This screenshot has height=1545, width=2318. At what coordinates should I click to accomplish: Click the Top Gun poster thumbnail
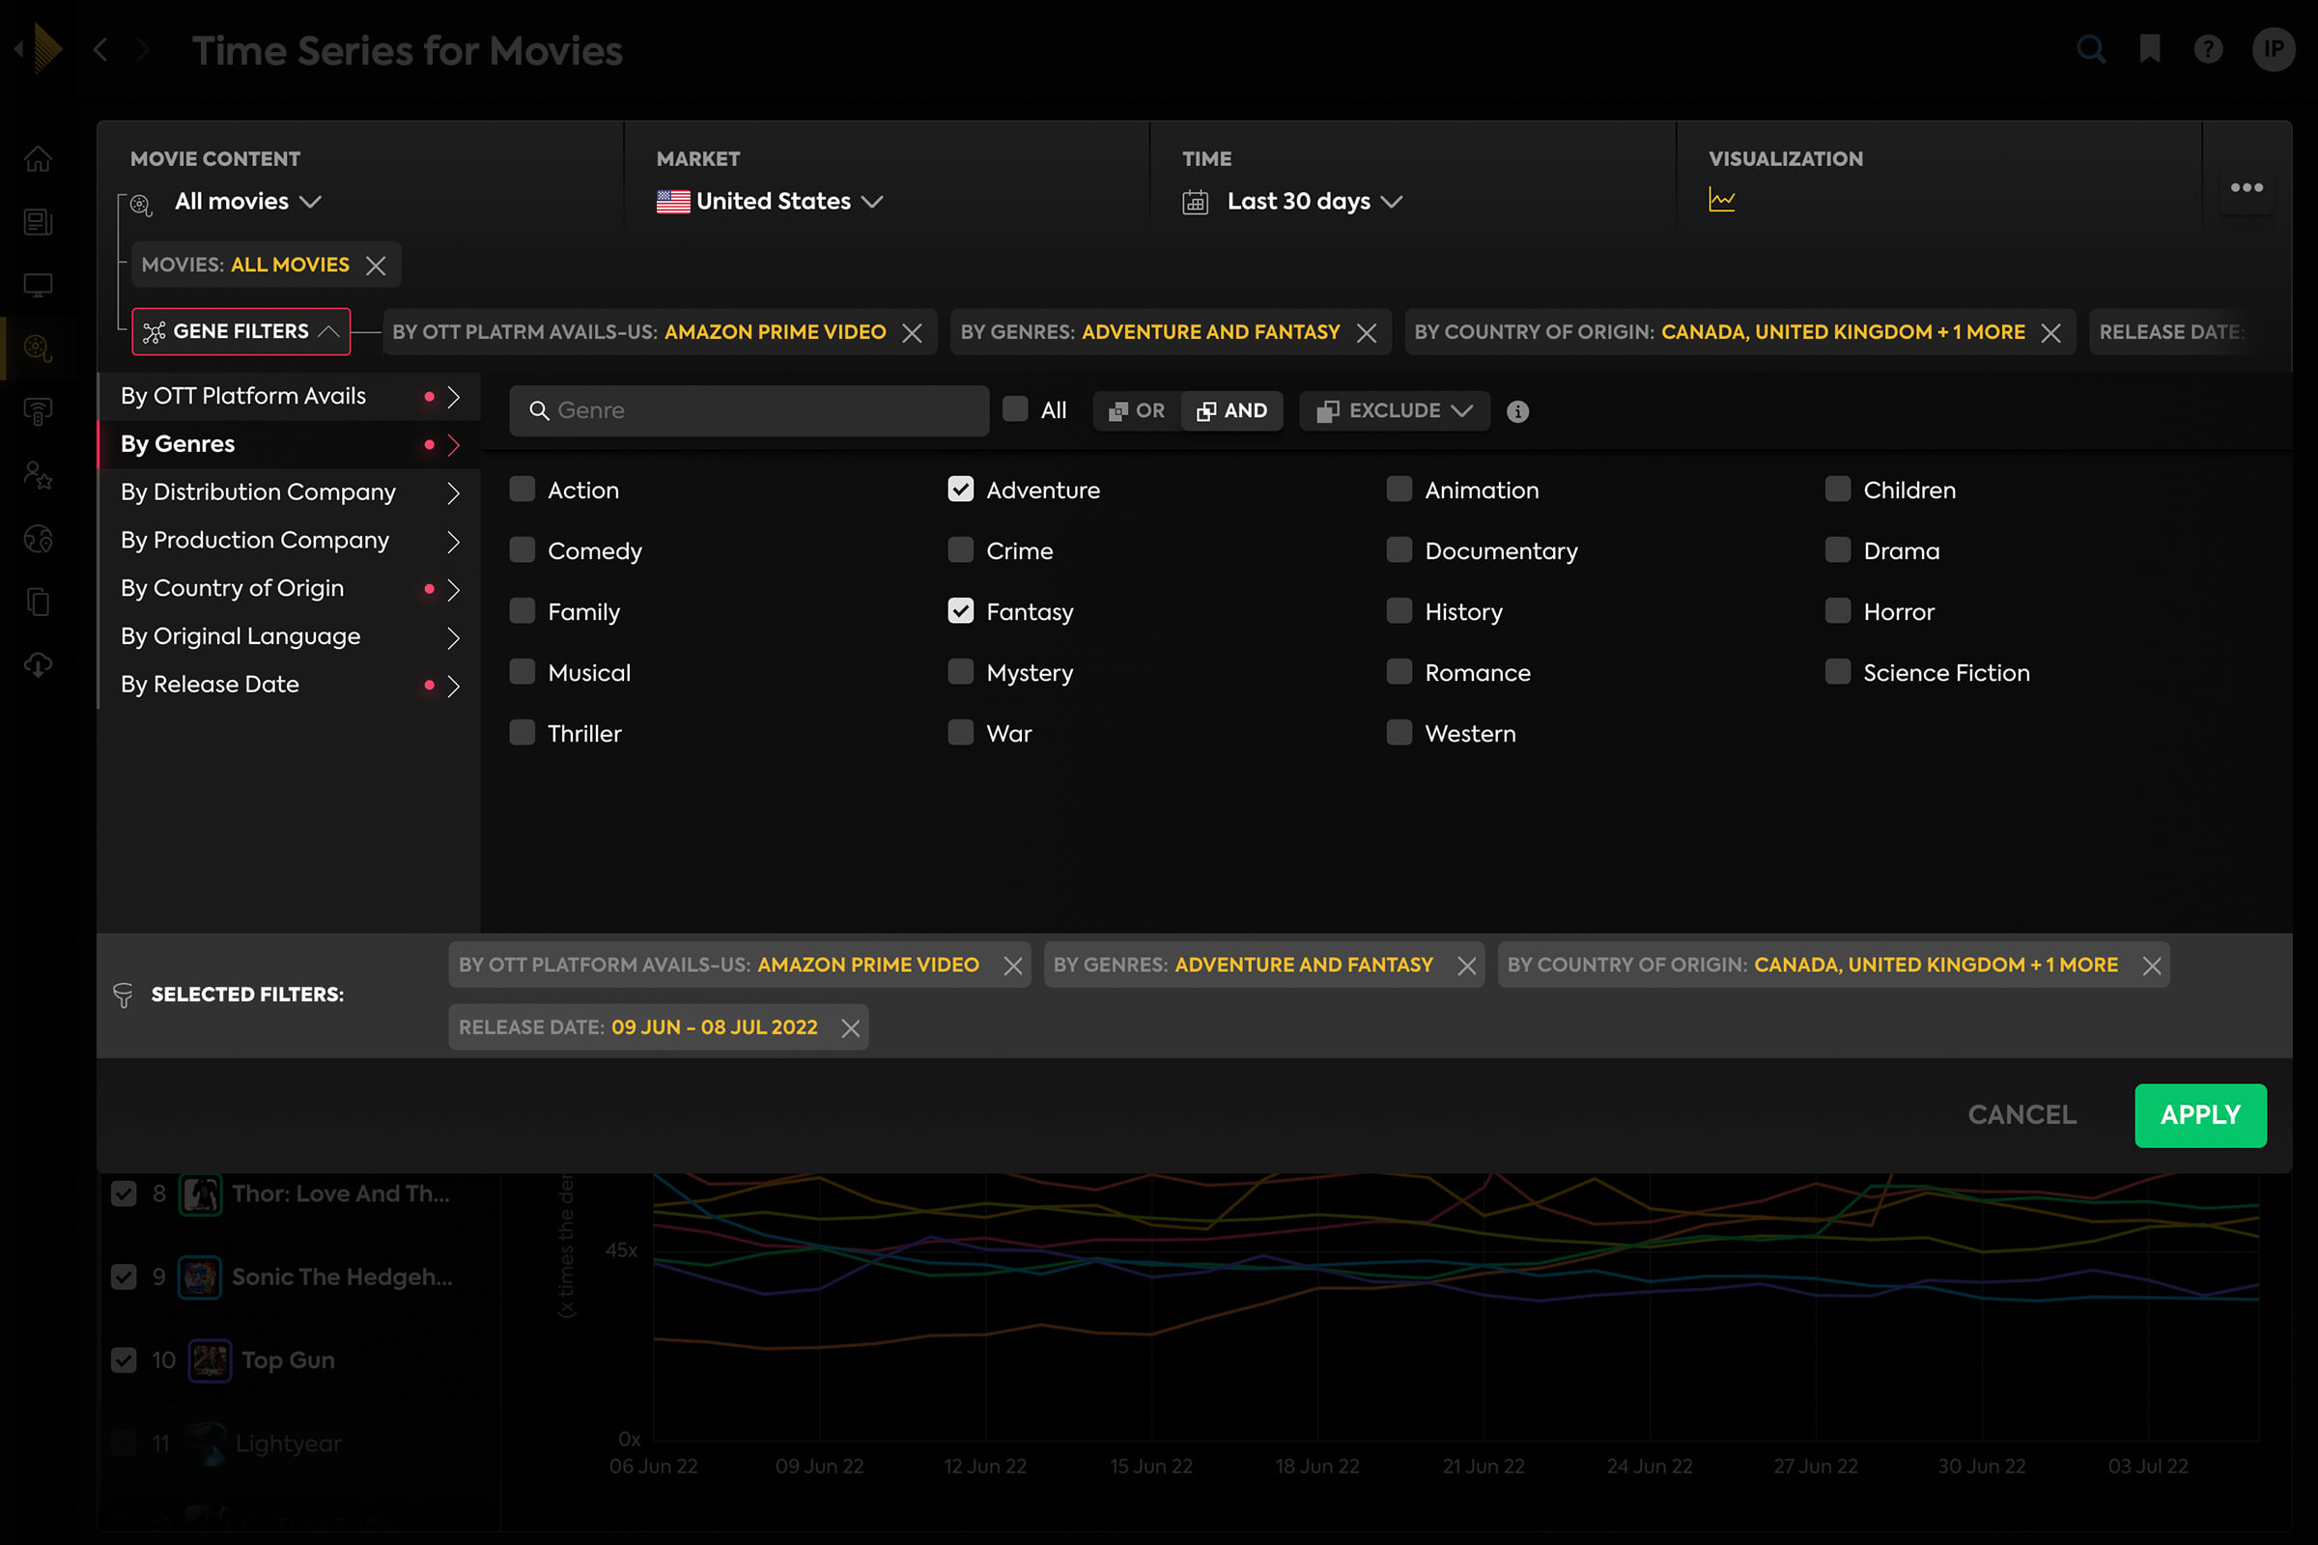click(210, 1361)
